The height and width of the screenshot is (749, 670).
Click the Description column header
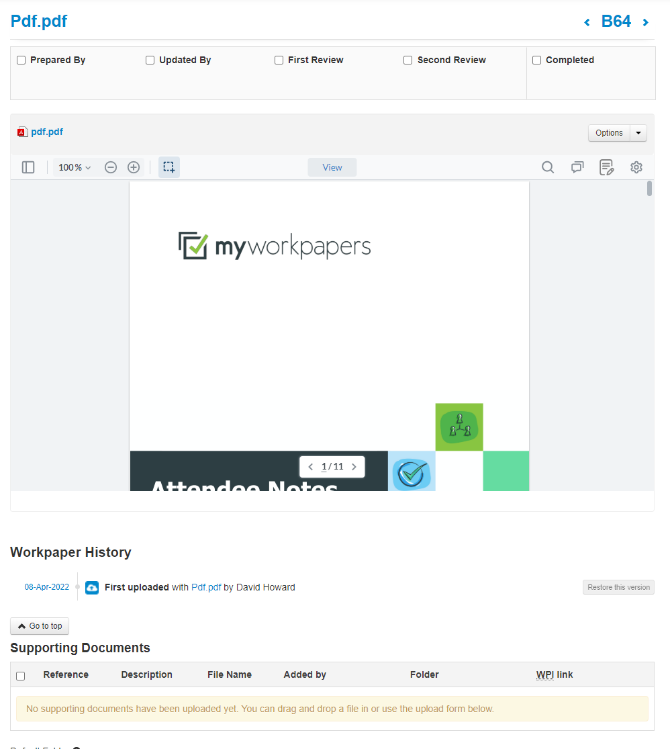pos(146,674)
